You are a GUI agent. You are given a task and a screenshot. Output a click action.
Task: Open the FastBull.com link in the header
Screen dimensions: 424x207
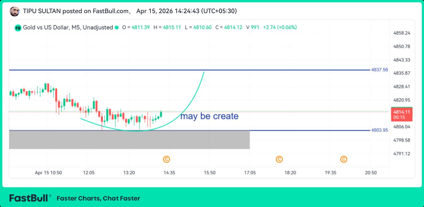[111, 11]
